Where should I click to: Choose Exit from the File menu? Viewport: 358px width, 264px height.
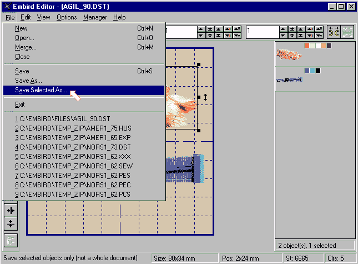[84, 104]
